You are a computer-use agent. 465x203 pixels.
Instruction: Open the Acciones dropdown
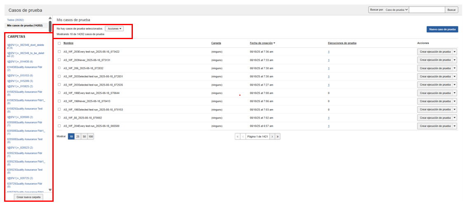click(x=114, y=29)
